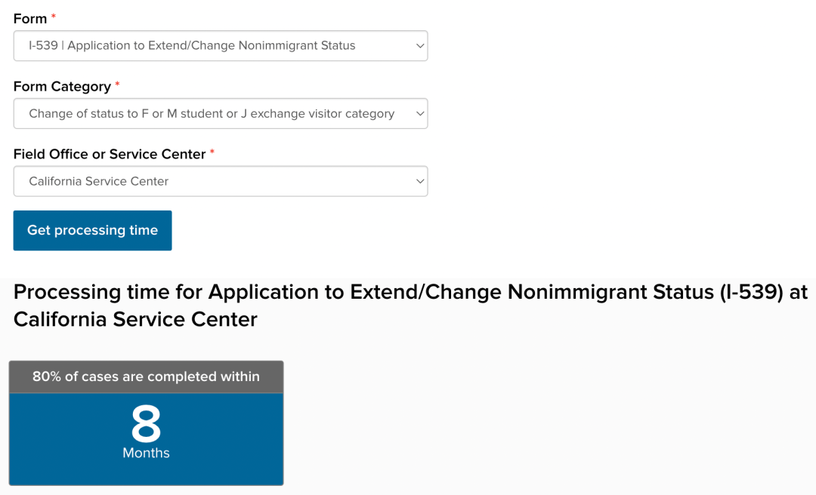Click the "Form" field label
This screenshot has height=495, width=816.
click(x=30, y=19)
